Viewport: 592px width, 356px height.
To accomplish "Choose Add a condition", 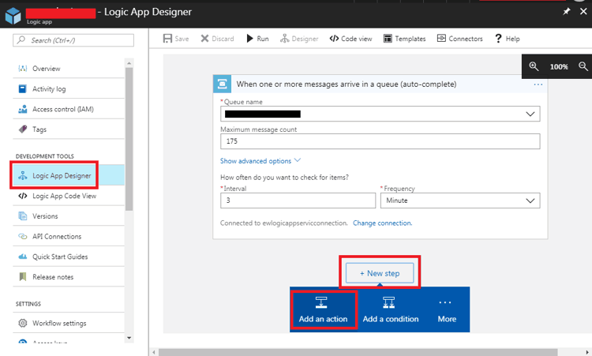I will click(x=390, y=309).
